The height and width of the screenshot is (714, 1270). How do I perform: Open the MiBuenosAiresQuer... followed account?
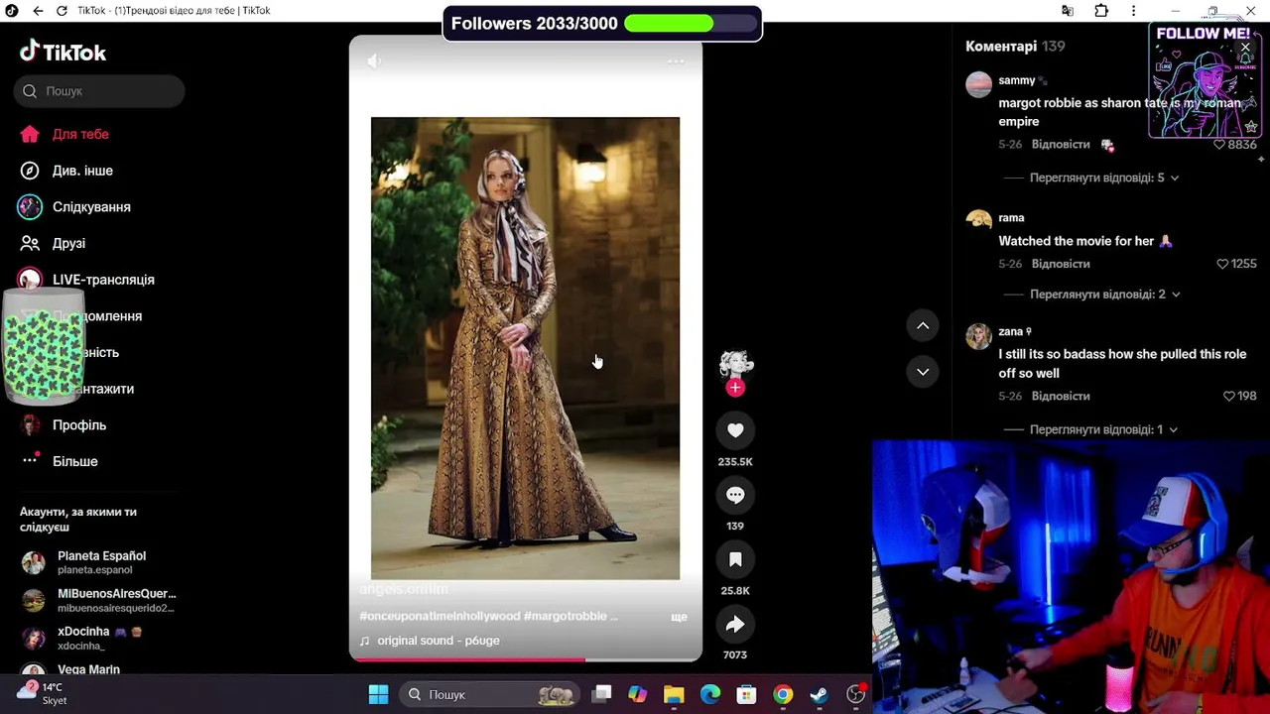(99, 600)
